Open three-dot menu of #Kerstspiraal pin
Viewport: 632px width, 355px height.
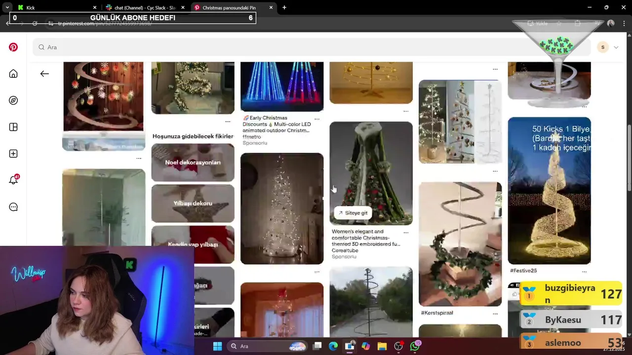click(495, 314)
